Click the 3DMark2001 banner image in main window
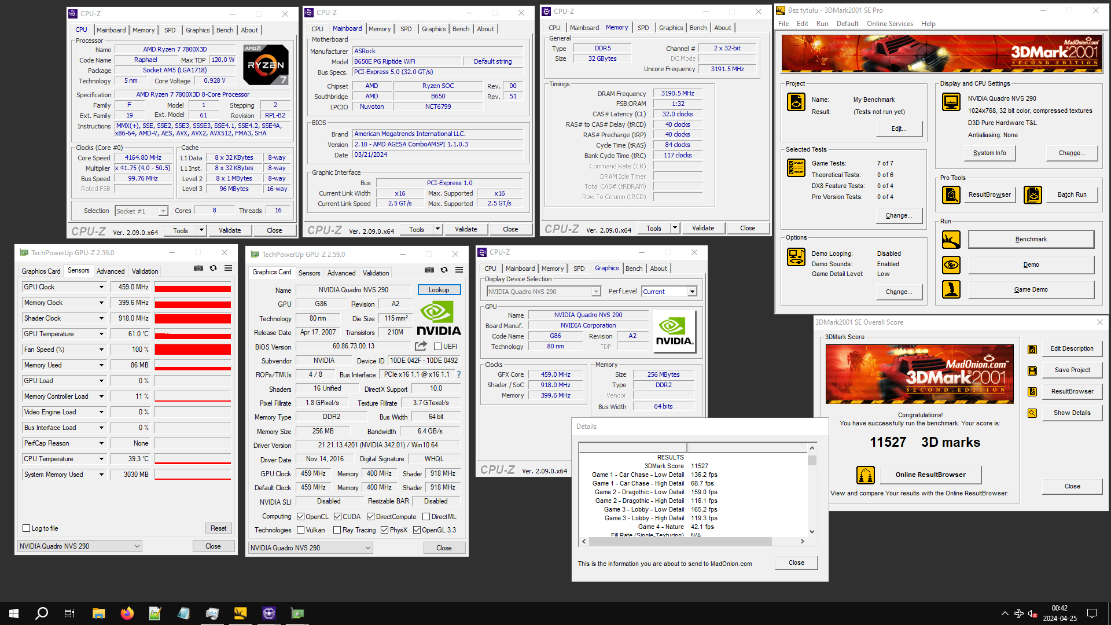This screenshot has width=1111, height=625. [x=941, y=53]
